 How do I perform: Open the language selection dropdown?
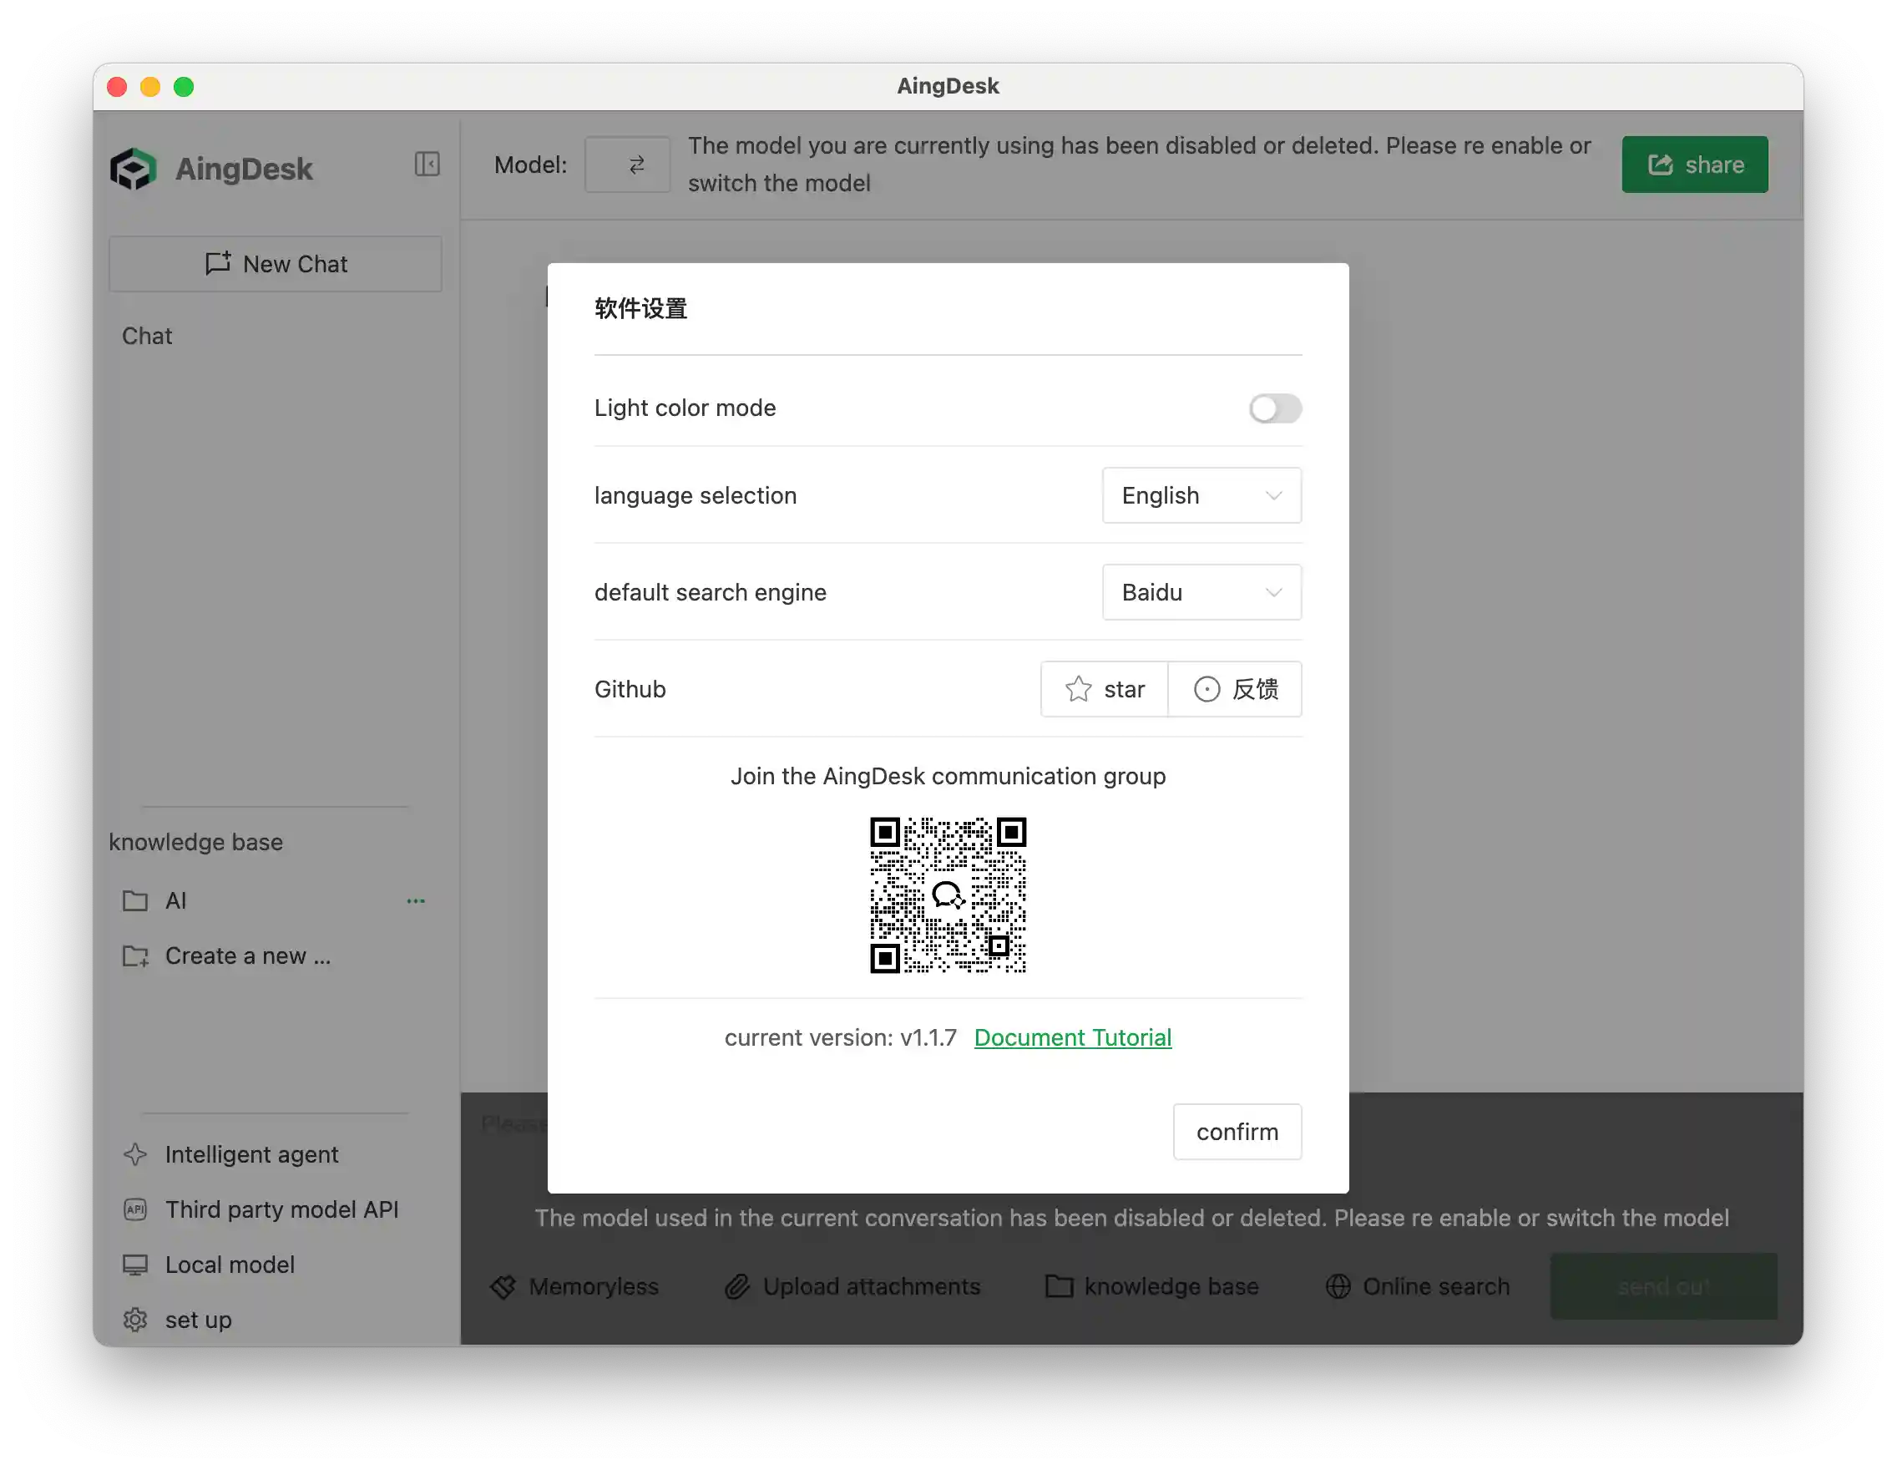tap(1201, 495)
